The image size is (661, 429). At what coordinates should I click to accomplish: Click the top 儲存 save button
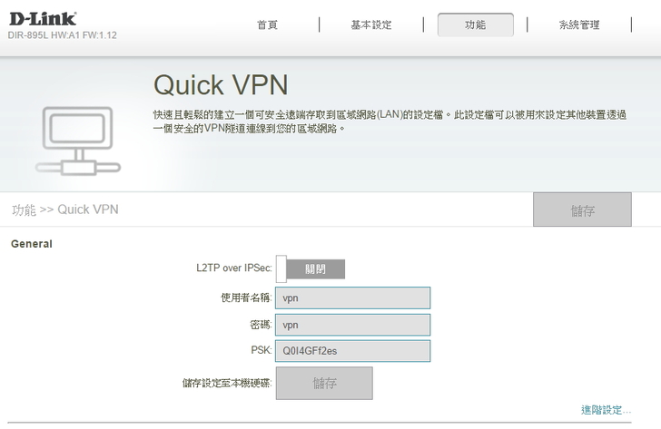582,210
